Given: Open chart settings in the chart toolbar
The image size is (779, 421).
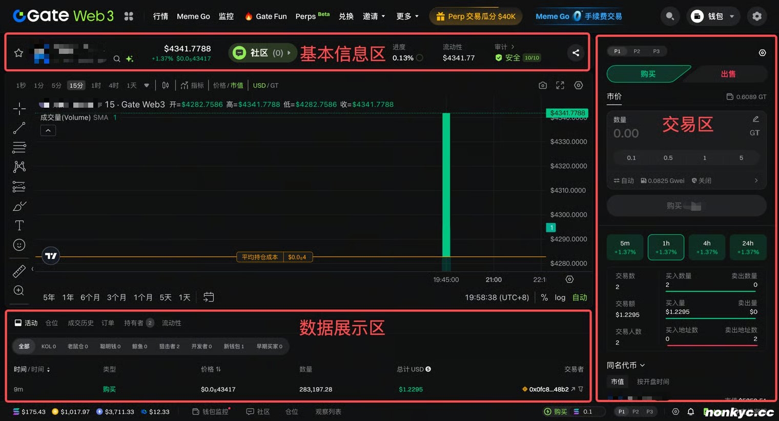Looking at the screenshot, I should (579, 85).
